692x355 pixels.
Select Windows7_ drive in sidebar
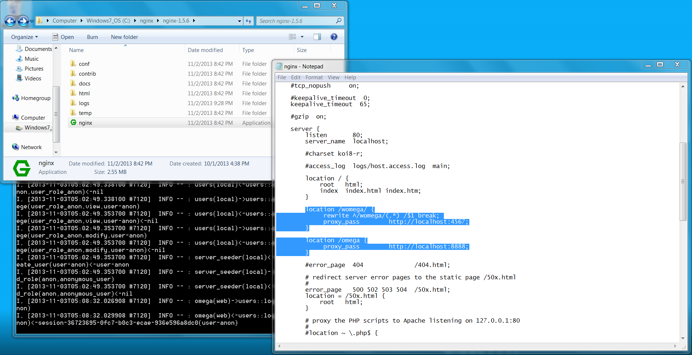[x=34, y=127]
